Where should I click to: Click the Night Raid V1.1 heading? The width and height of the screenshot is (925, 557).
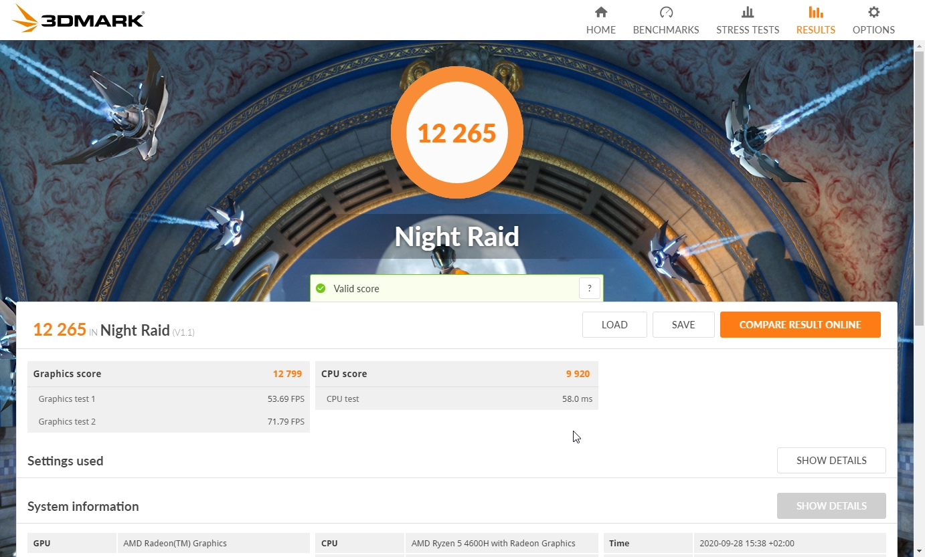click(147, 330)
